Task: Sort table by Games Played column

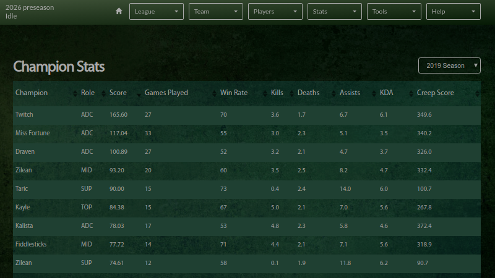Action: pos(180,93)
